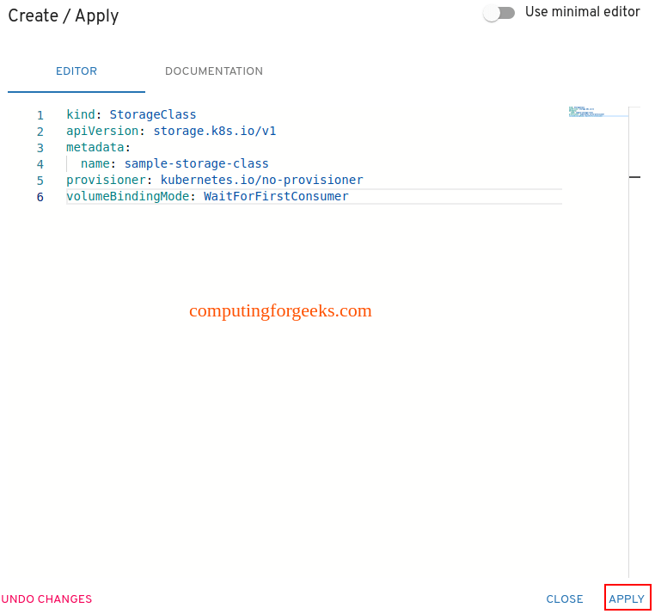Click the editor vertical scrollbar track

pos(634,341)
